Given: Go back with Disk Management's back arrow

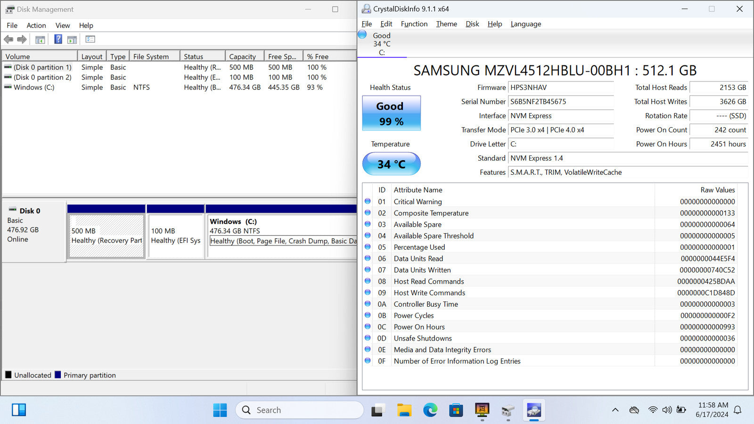Looking at the screenshot, I should coord(8,40).
